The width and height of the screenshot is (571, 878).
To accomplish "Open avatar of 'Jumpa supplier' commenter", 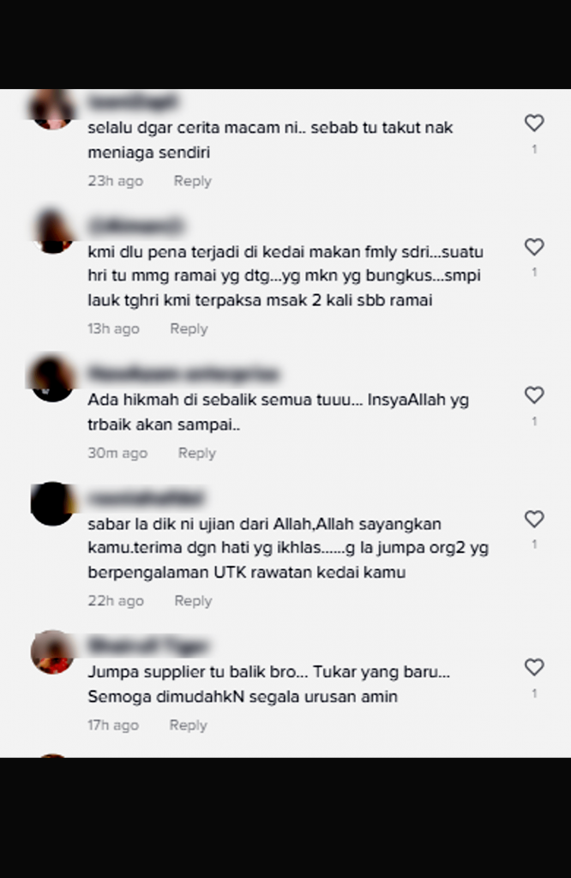I will [x=52, y=652].
